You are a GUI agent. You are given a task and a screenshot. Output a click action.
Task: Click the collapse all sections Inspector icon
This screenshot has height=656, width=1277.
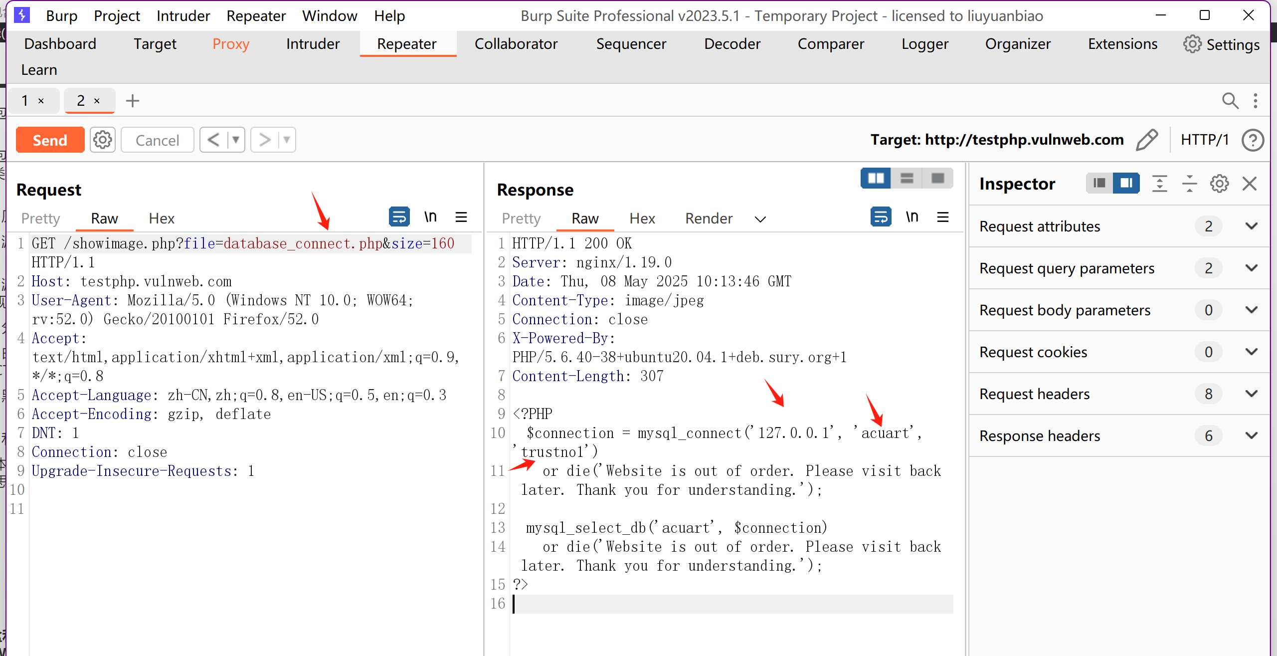coord(1189,184)
